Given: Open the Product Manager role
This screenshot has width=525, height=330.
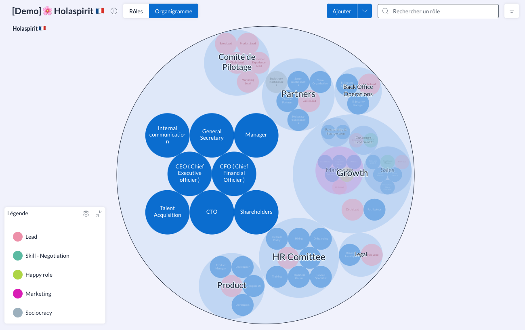Looking at the screenshot, I should tap(220, 267).
